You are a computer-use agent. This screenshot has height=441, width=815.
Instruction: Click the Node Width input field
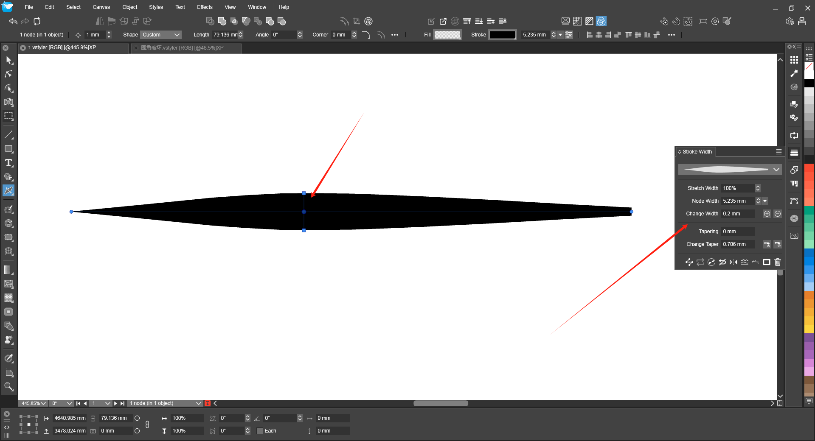[738, 201]
